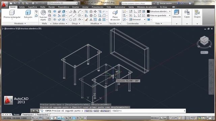Click the Save icon in quick access toolbar
Screen dimensions: 216x121
click(19, 3)
